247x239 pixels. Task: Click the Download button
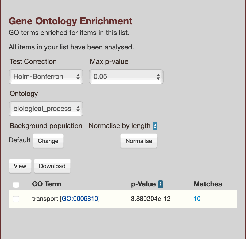52,166
